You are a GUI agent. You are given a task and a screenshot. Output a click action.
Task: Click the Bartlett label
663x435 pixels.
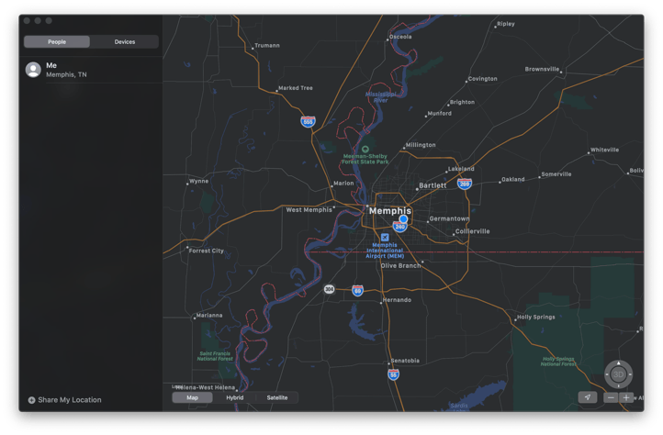(x=433, y=185)
